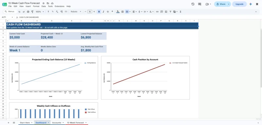The width and height of the screenshot is (262, 125).
Task: Open the Help menu
Action: pyautogui.click(x=68, y=6)
